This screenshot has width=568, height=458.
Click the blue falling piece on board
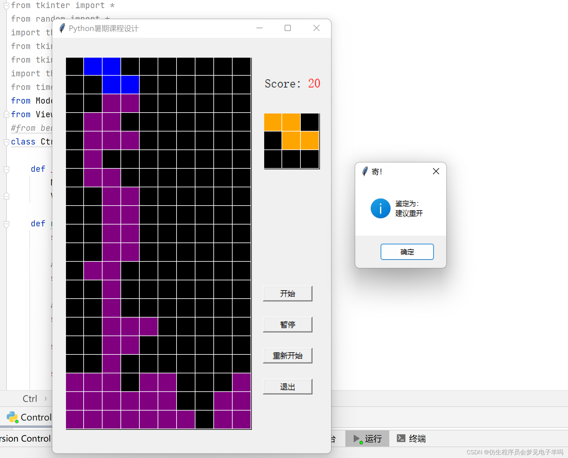pyautogui.click(x=111, y=76)
